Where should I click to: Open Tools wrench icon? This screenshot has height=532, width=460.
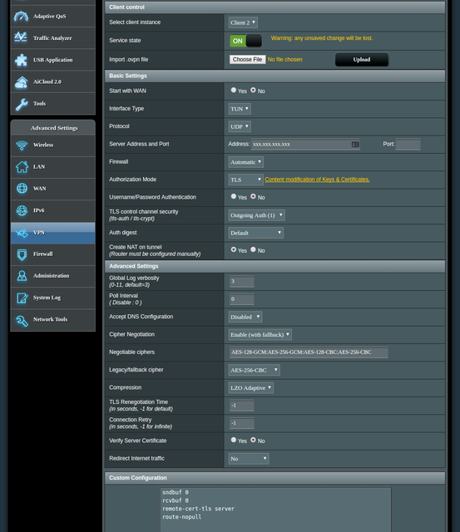tap(22, 104)
